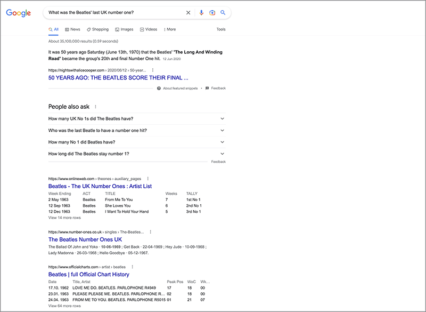The image size is (426, 312).
Task: Switch to the News tab
Action: point(72,29)
